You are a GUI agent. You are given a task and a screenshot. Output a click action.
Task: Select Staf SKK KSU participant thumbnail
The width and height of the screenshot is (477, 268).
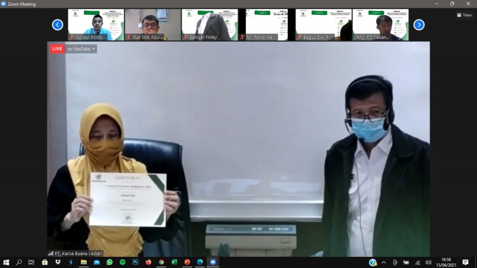(152, 25)
